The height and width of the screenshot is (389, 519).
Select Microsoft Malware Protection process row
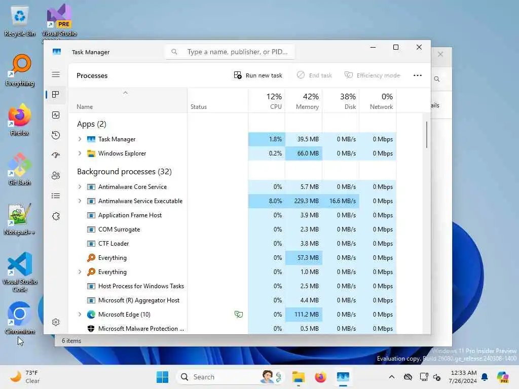(x=232, y=328)
